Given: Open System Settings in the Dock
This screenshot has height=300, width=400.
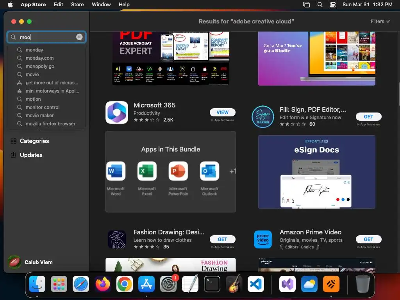Looking at the screenshot, I should [168, 284].
